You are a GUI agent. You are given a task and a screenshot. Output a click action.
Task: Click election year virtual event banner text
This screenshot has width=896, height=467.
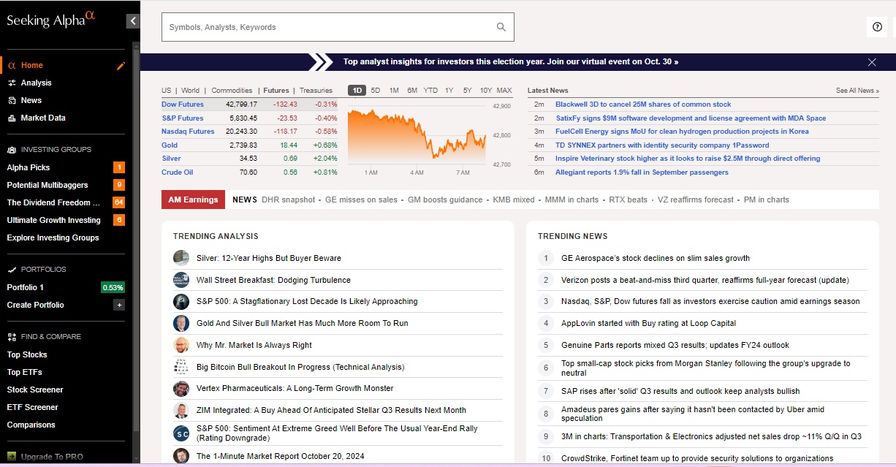point(511,62)
